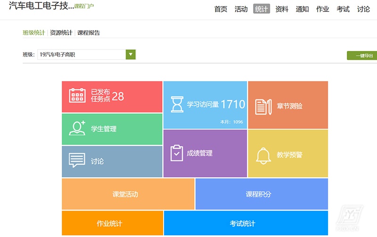The width and height of the screenshot is (377, 237).
Task: Follow the 课程门户 link beside the title
Action: coord(84,6)
